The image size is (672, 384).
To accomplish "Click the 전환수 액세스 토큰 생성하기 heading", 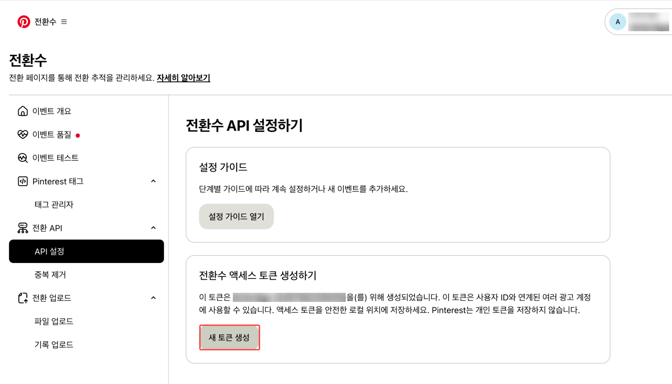I will click(x=258, y=276).
